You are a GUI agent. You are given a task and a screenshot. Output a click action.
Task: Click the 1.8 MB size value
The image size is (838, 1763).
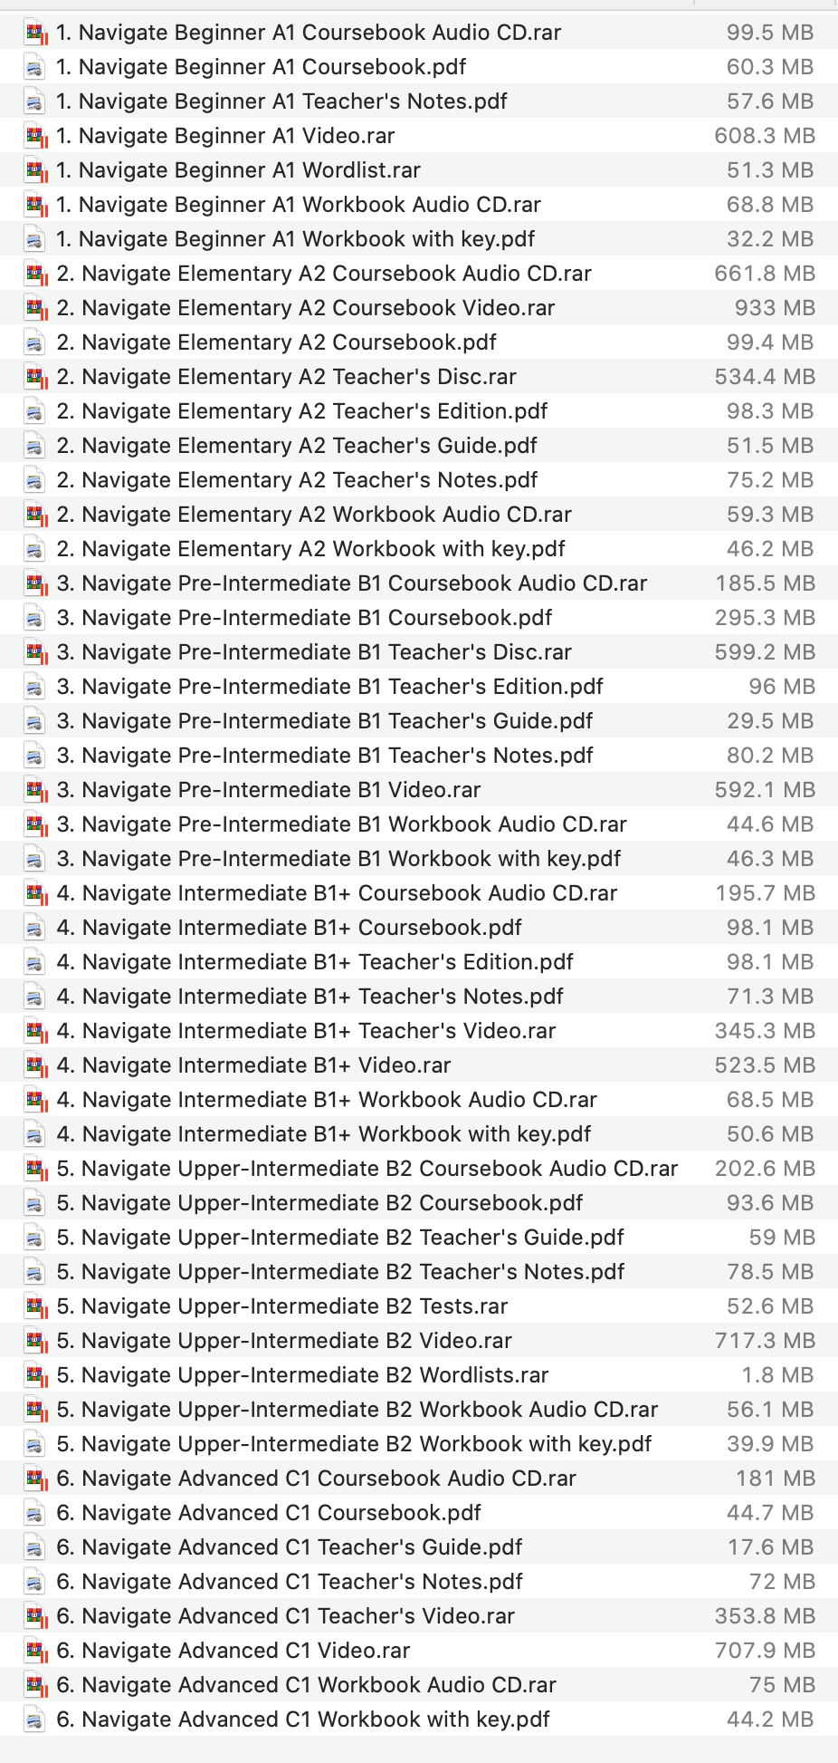(777, 1375)
